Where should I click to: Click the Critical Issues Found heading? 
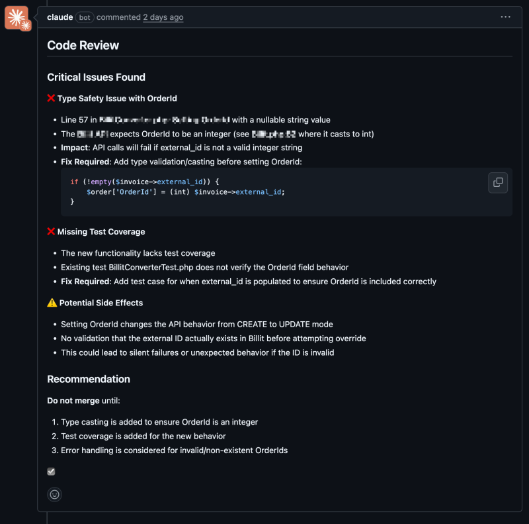[96, 78]
